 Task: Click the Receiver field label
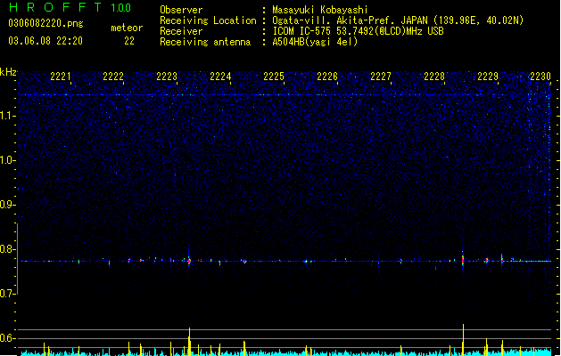click(181, 31)
